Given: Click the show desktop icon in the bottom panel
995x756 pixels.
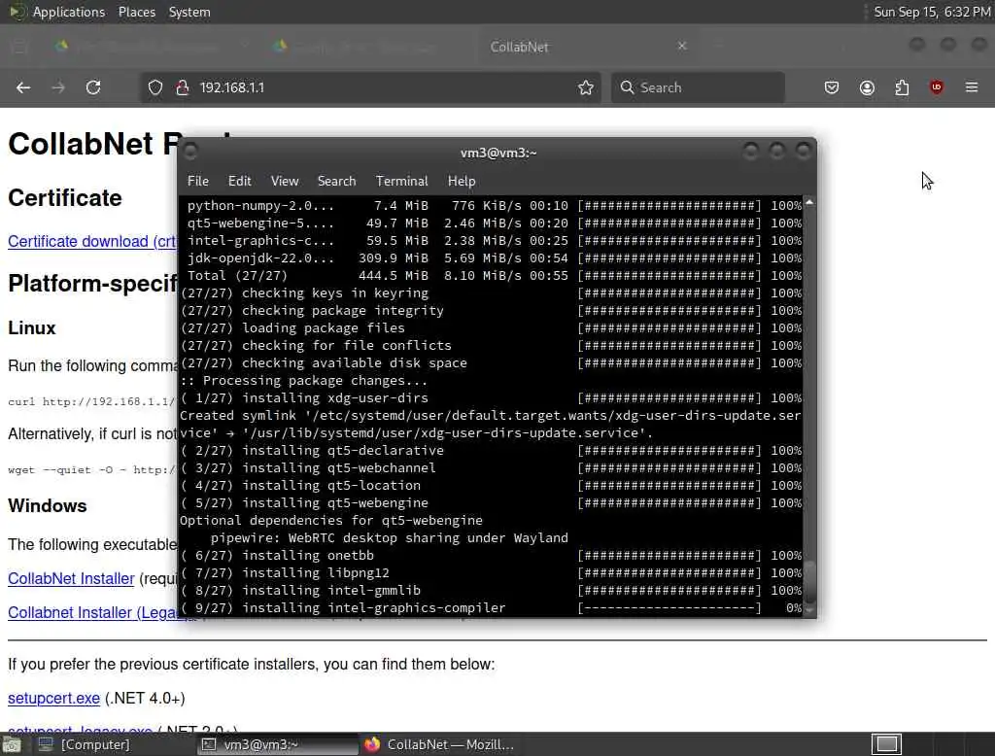Looking at the screenshot, I should point(12,744).
